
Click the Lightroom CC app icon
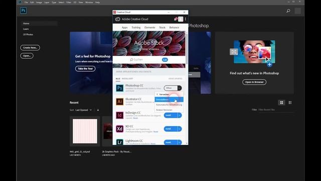(x=120, y=142)
